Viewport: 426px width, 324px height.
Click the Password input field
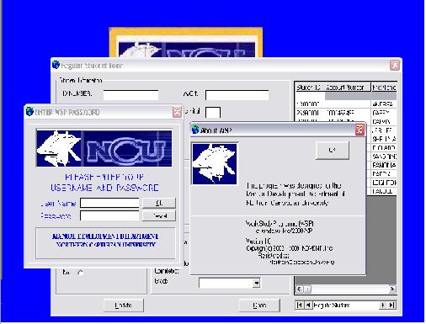[109, 215]
